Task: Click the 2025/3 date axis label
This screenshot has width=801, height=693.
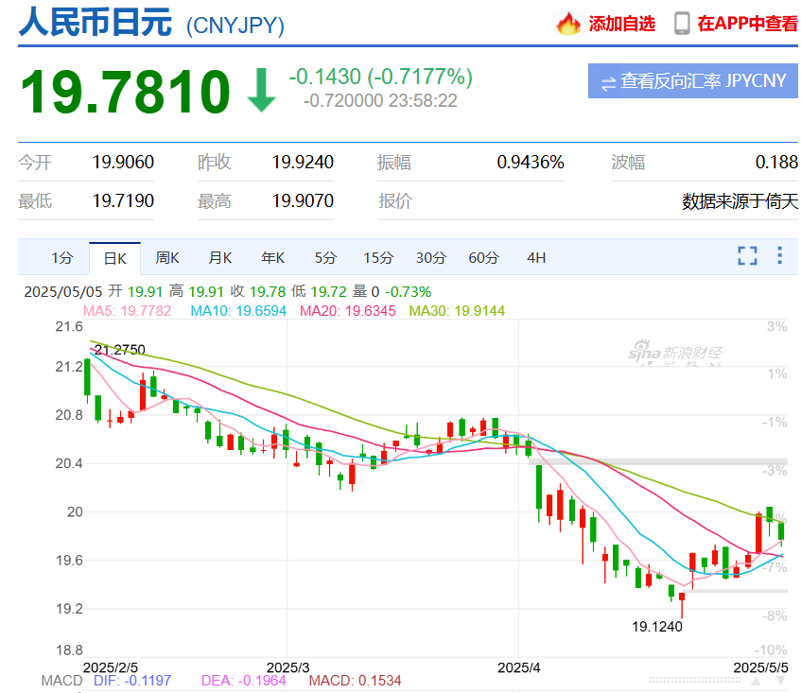Action: coord(288,667)
